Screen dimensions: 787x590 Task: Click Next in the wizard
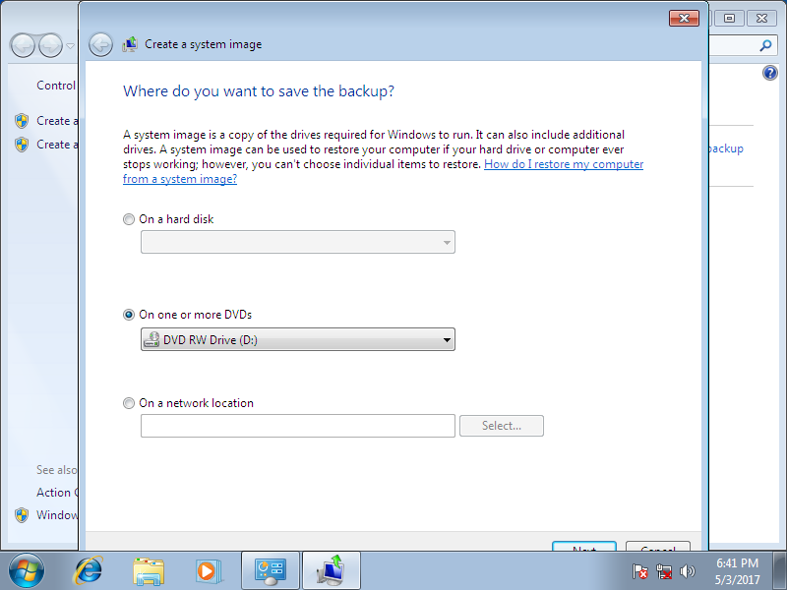coord(584,547)
